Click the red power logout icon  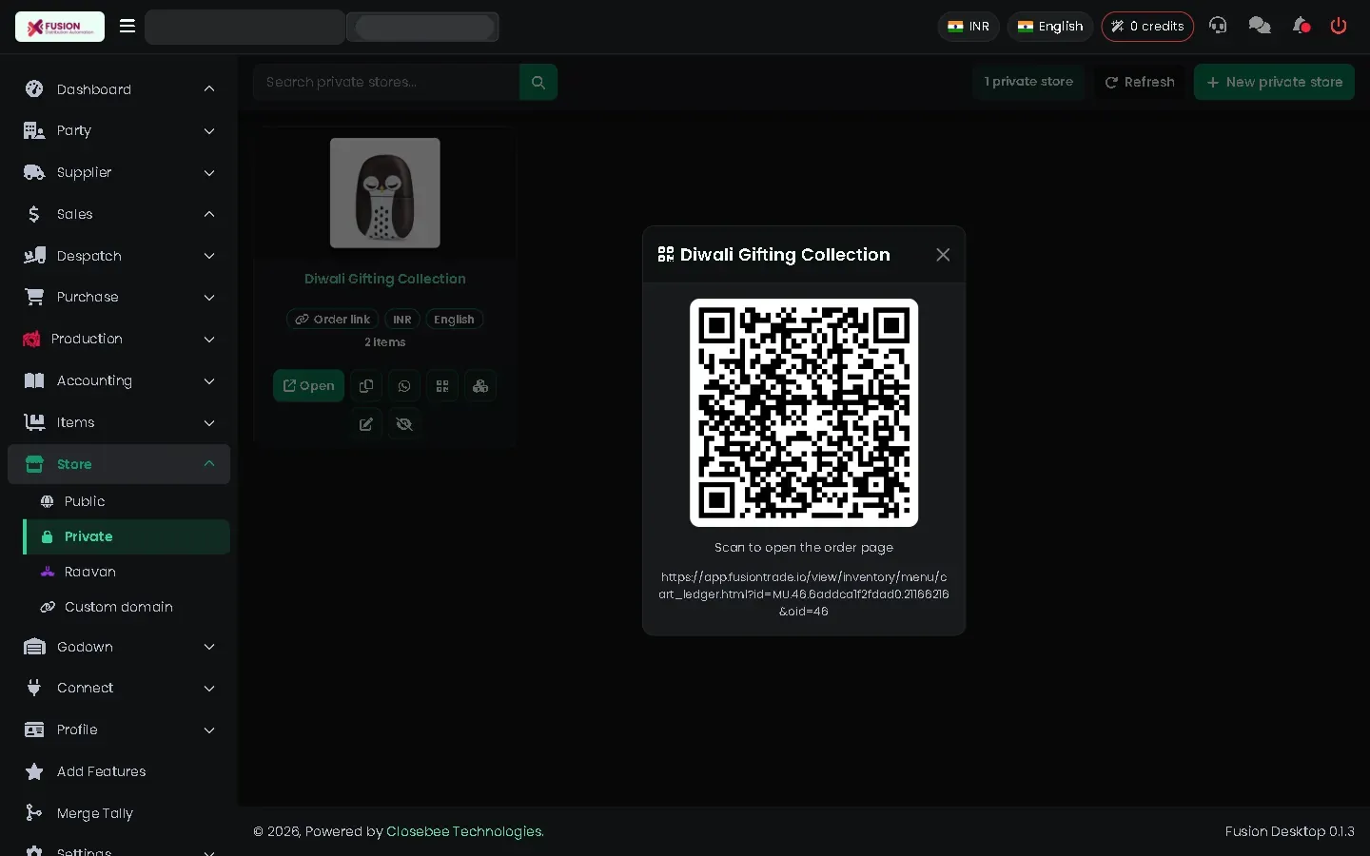[x=1339, y=26]
